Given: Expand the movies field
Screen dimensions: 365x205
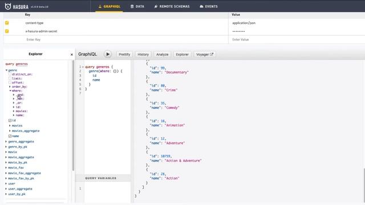Looking at the screenshot, I should [10, 125].
